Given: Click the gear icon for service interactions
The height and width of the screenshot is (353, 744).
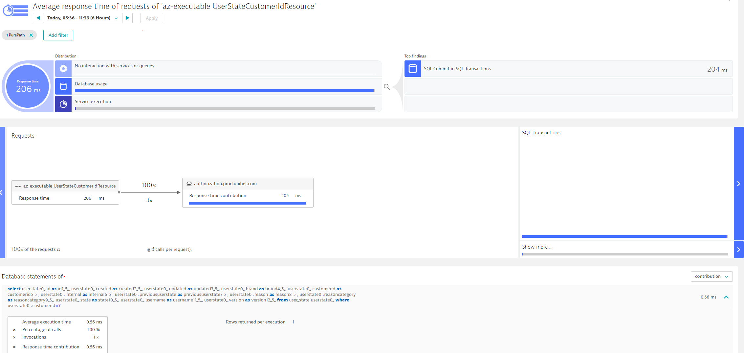Looking at the screenshot, I should (63, 69).
